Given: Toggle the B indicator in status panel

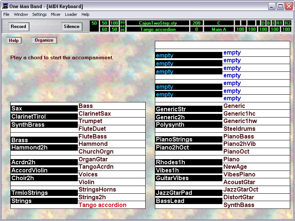Looking at the screenshot, I should coord(268,23).
